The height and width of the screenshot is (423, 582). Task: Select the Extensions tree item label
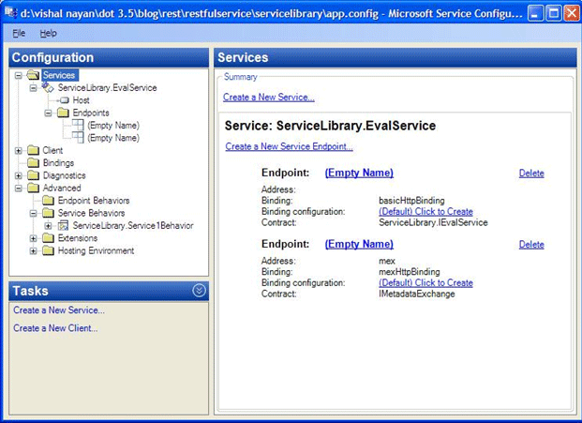point(78,238)
